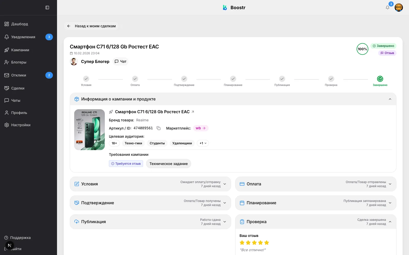Show more audience tags with +1 dropdown
The width and height of the screenshot is (409, 255).
click(203, 143)
